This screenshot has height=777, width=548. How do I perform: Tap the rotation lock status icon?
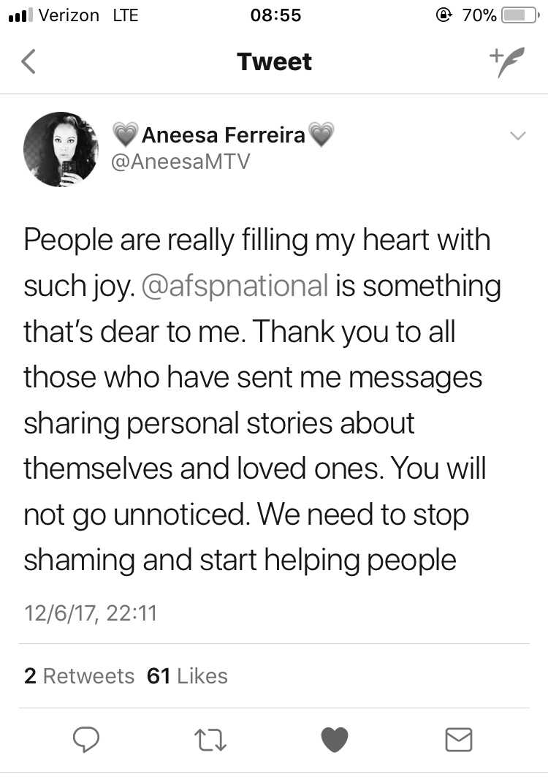point(444,15)
